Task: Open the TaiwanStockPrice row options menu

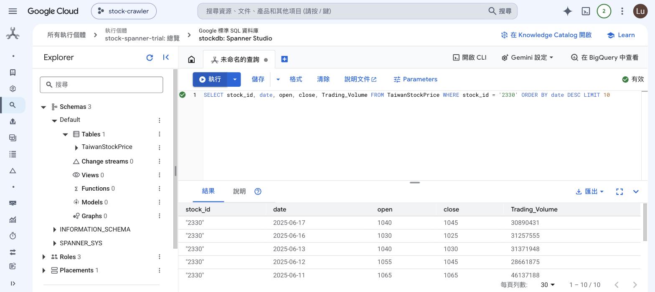Action: 159,147
